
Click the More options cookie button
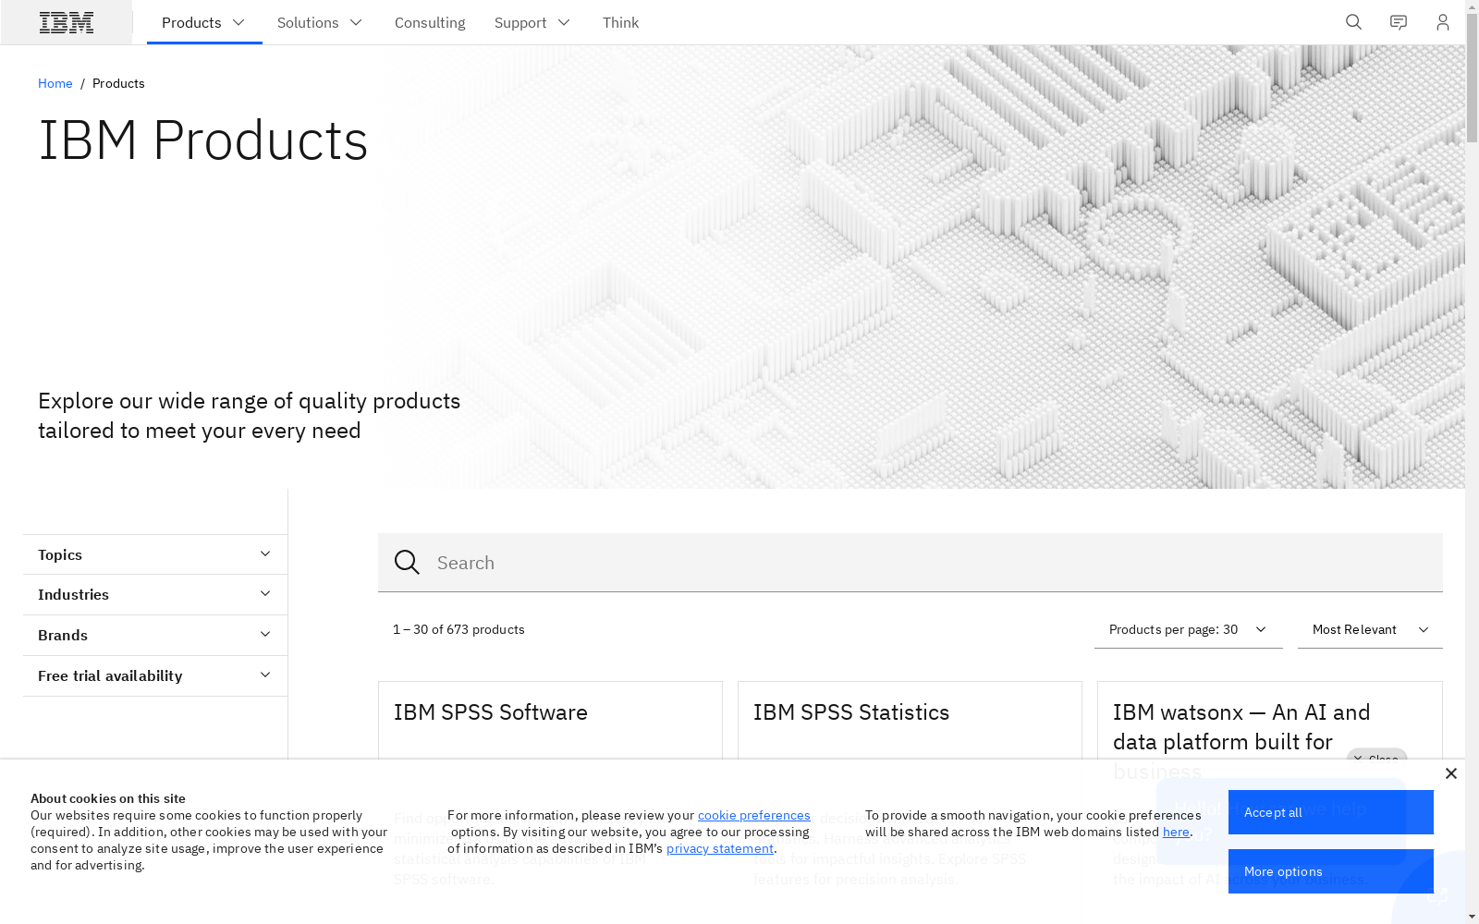point(1331,871)
